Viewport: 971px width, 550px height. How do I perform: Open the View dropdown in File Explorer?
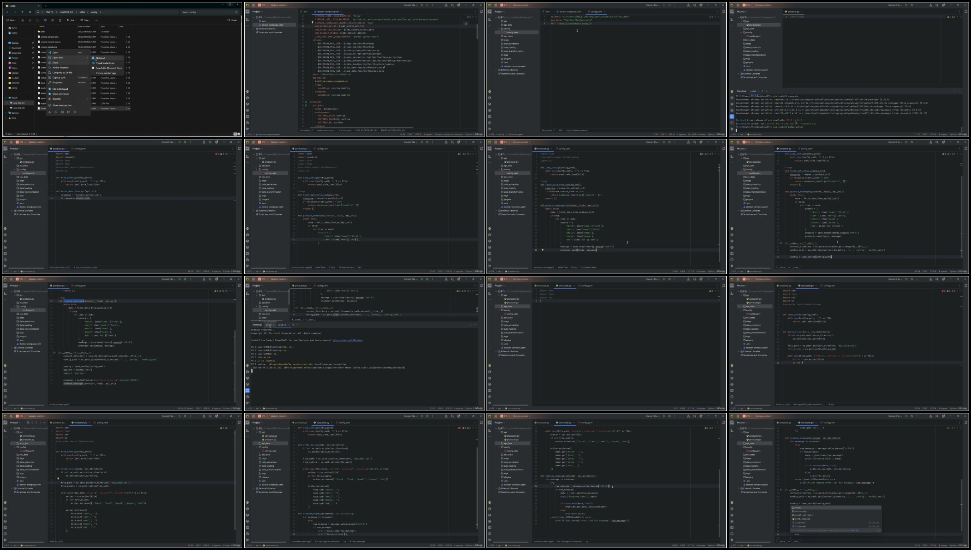pyautogui.click(x=85, y=20)
